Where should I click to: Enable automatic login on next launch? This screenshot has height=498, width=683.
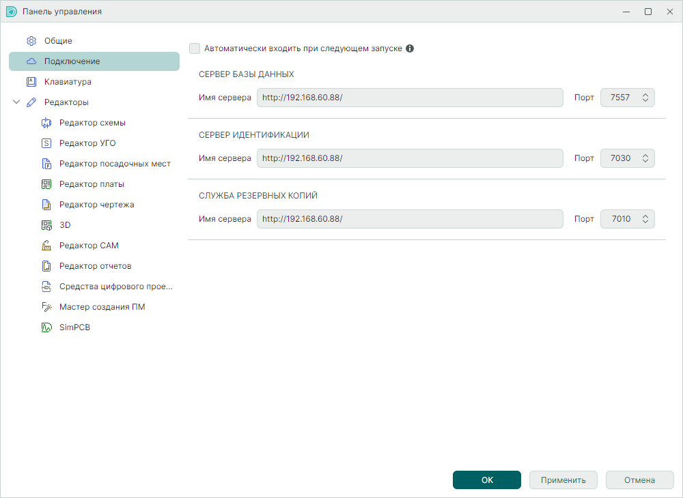point(195,48)
